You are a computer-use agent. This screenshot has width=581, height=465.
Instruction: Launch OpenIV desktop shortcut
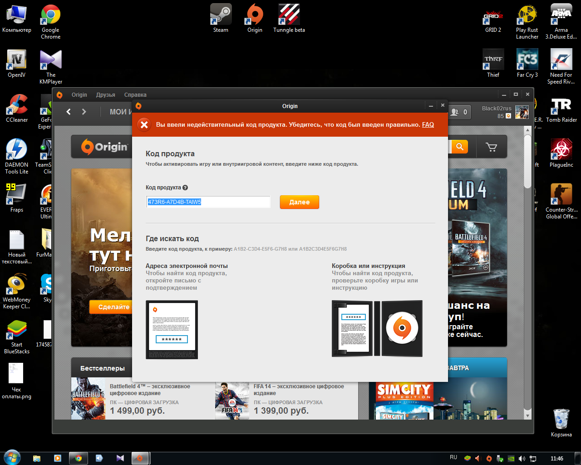(17, 63)
